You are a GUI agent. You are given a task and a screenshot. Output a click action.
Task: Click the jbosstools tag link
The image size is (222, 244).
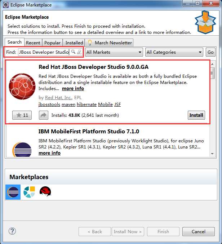point(49,104)
